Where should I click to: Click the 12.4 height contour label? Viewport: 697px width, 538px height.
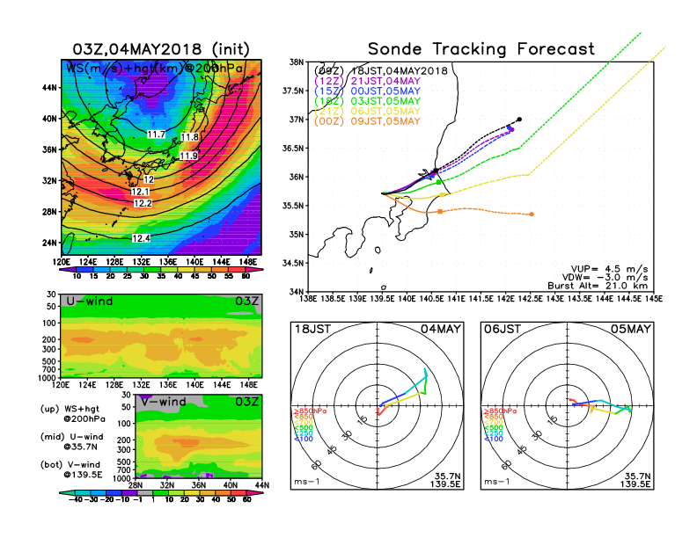pyautogui.click(x=141, y=238)
